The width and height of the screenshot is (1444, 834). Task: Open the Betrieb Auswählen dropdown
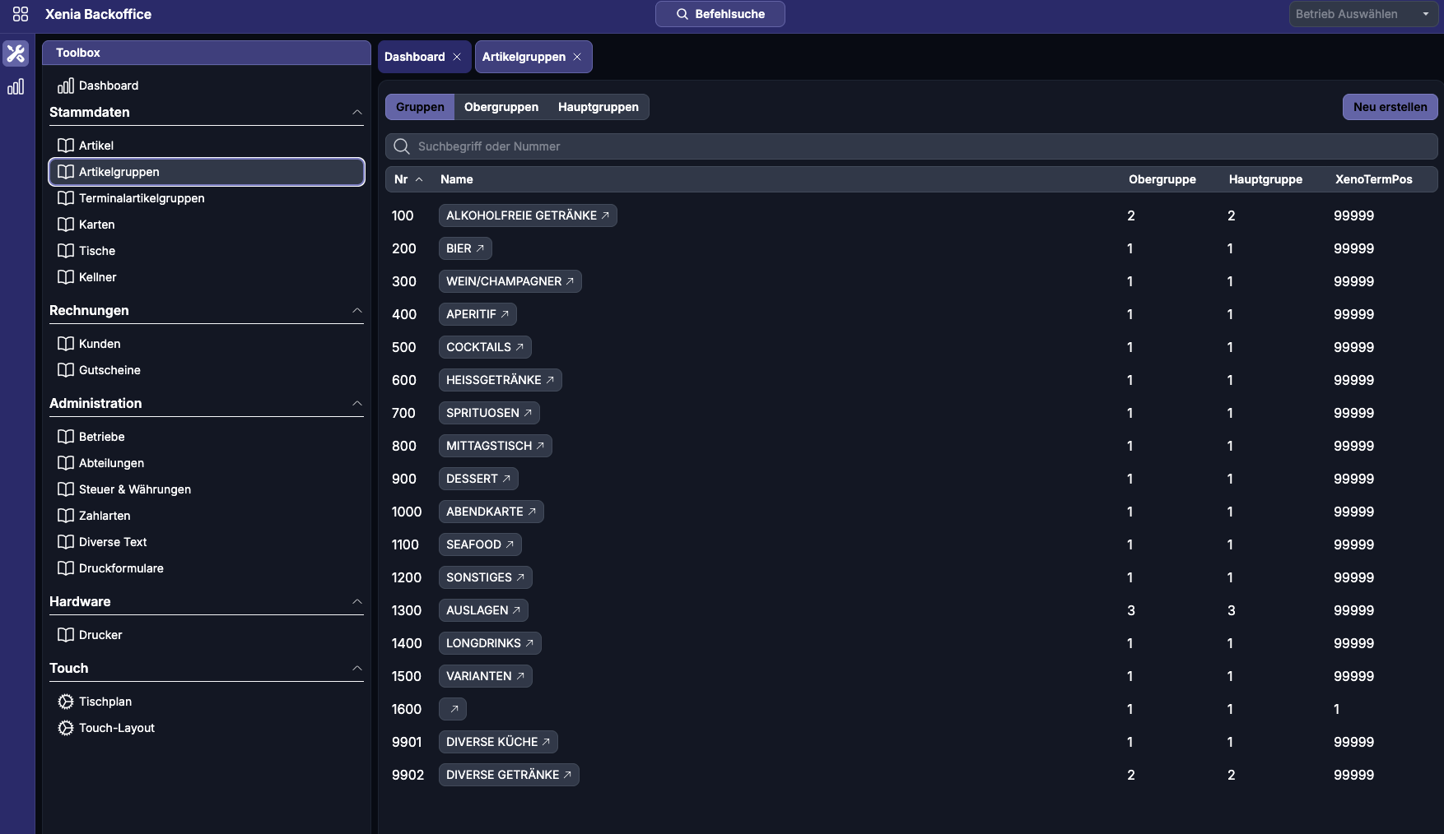1362,14
